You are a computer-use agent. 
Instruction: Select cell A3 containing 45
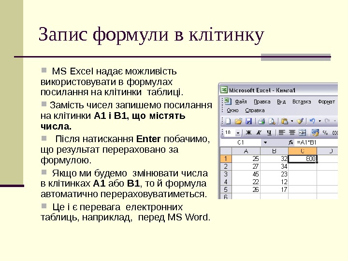pyautogui.click(x=246, y=174)
